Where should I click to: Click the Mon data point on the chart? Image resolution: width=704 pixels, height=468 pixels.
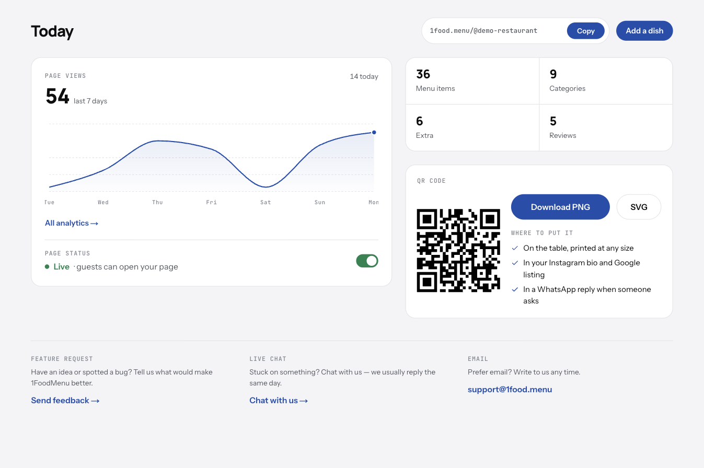point(374,133)
